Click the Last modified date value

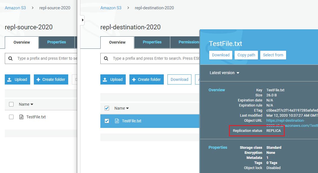(292, 116)
